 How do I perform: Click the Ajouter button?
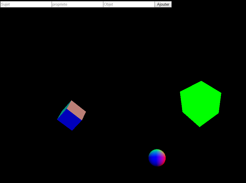coord(163,4)
